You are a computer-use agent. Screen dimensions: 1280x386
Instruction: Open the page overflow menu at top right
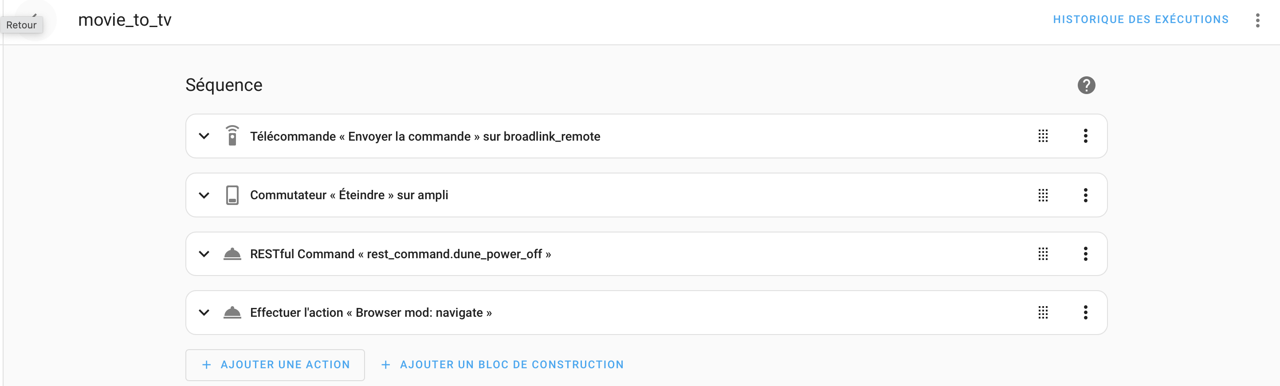click(1257, 20)
